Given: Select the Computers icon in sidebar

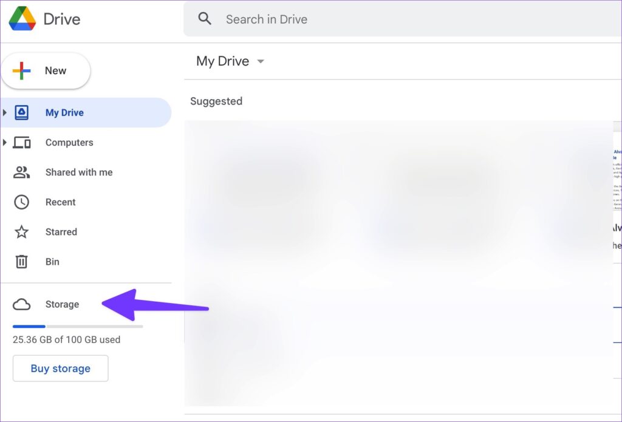Looking at the screenshot, I should [x=22, y=142].
